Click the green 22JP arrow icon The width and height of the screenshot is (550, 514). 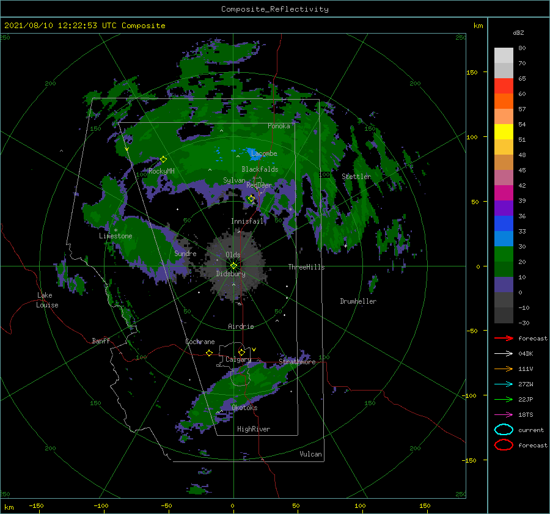[x=504, y=399]
